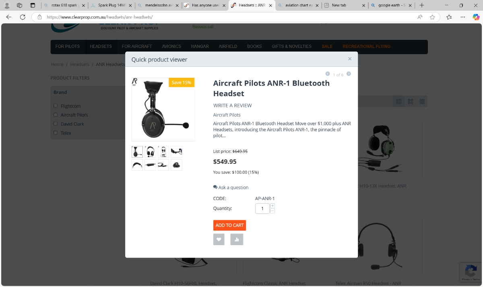
Task: Refresh the page in browser
Action: 23,17
